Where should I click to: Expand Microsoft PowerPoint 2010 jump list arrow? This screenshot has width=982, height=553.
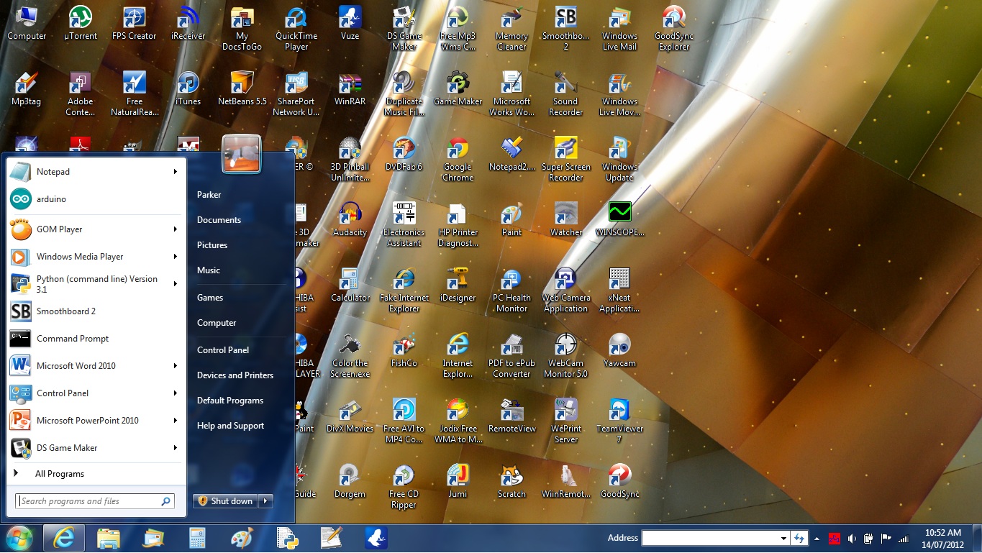175,421
